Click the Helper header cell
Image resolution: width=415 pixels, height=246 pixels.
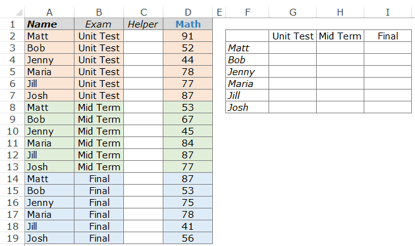[143, 24]
